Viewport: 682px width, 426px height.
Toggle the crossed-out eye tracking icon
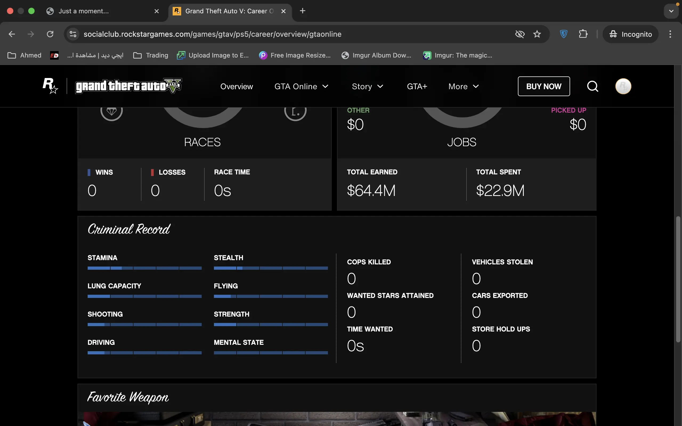coord(520,34)
